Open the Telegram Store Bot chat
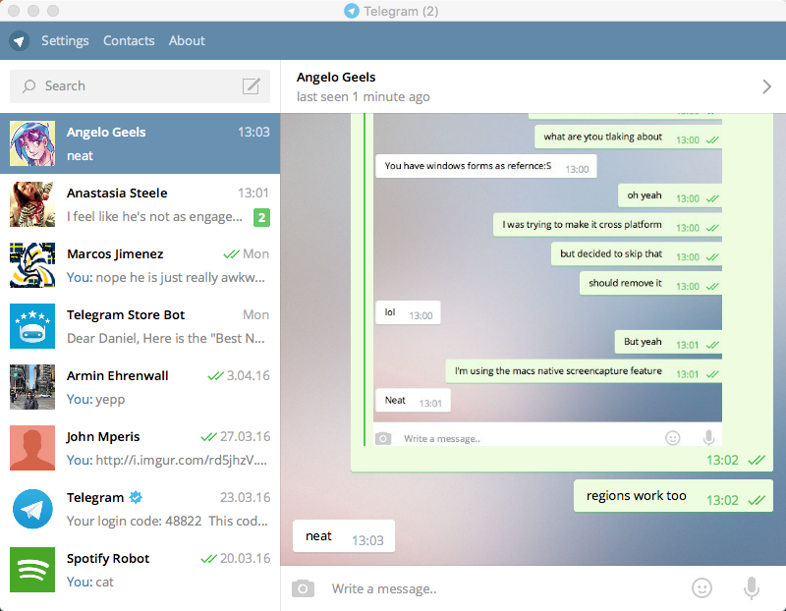786x611 pixels. [140, 326]
